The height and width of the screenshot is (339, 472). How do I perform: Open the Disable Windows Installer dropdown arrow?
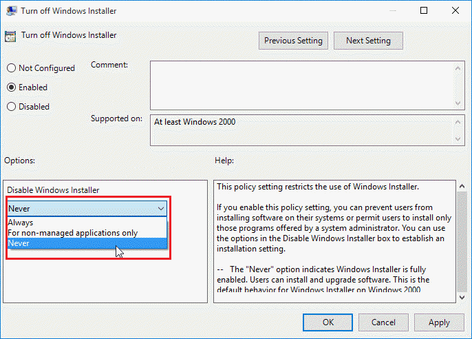point(161,209)
